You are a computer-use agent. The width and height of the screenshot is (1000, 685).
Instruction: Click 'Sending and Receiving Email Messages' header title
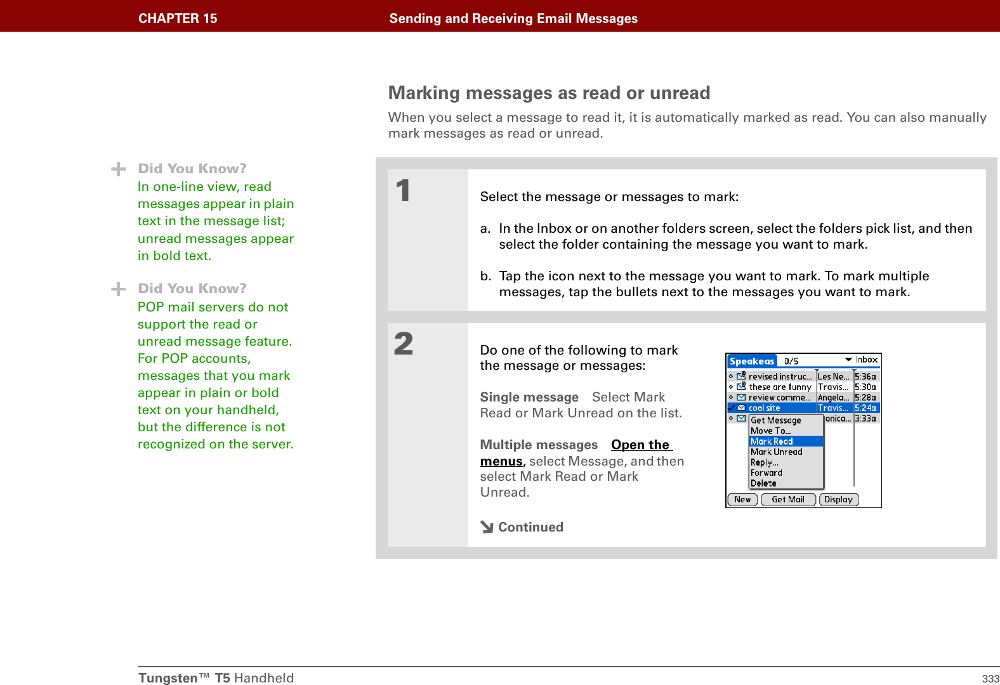513,18
